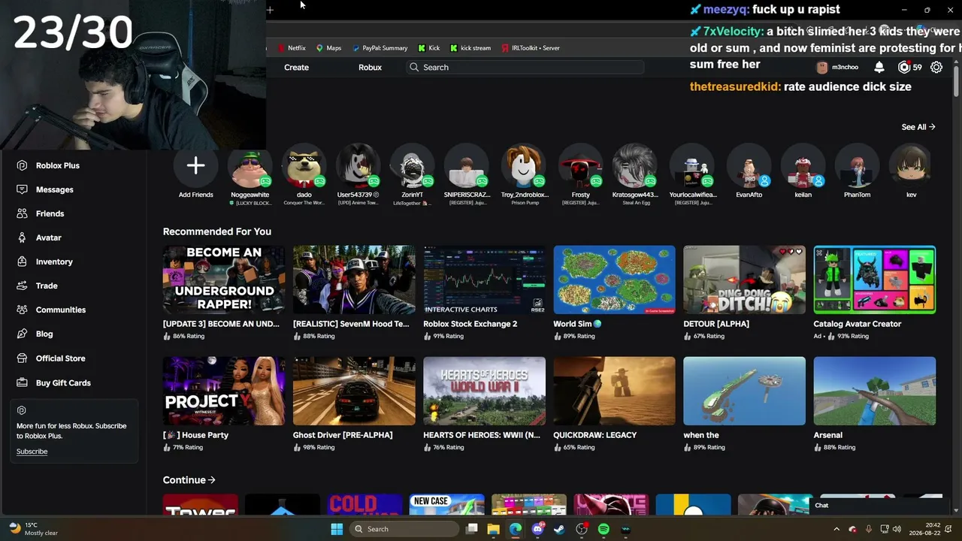
Task: Click Subscribe under Roblox Plus promo
Action: pos(32,452)
